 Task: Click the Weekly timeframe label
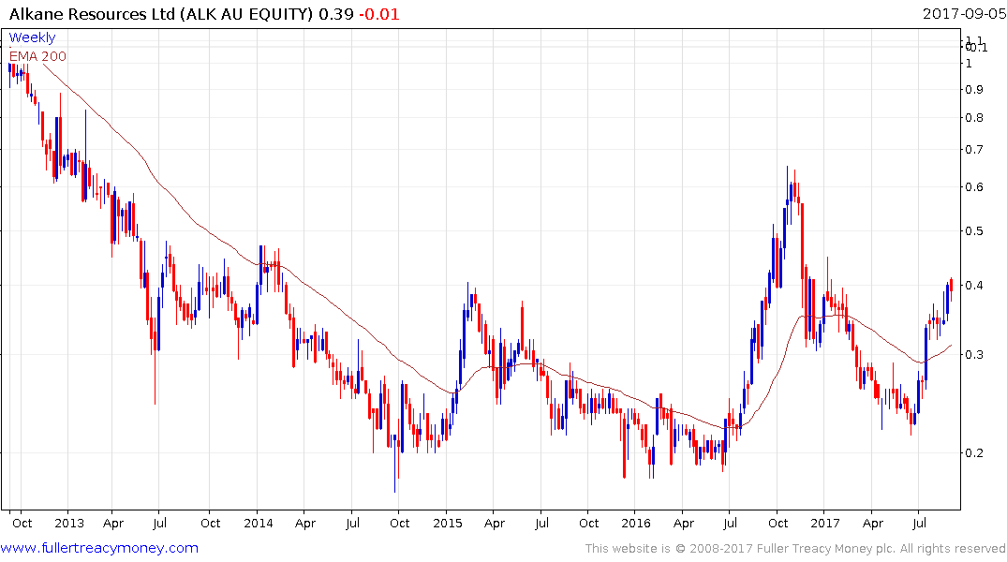tap(32, 37)
